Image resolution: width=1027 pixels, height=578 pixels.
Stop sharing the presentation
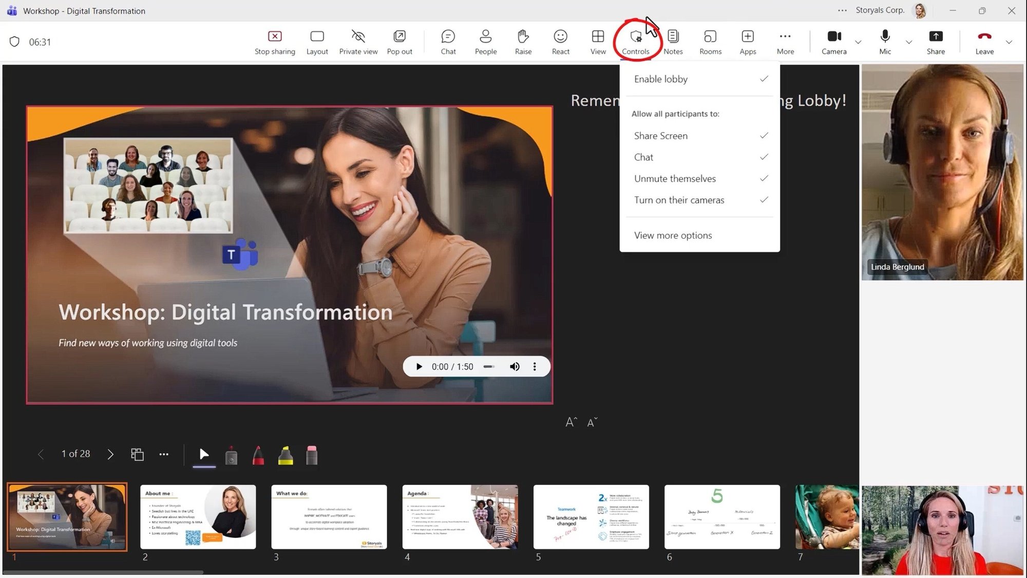[x=275, y=42]
